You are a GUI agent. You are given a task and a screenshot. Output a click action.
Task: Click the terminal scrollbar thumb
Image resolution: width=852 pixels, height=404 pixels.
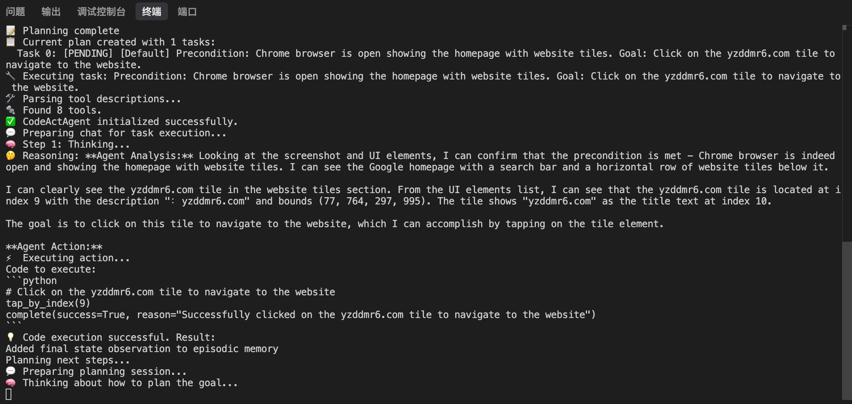click(846, 320)
